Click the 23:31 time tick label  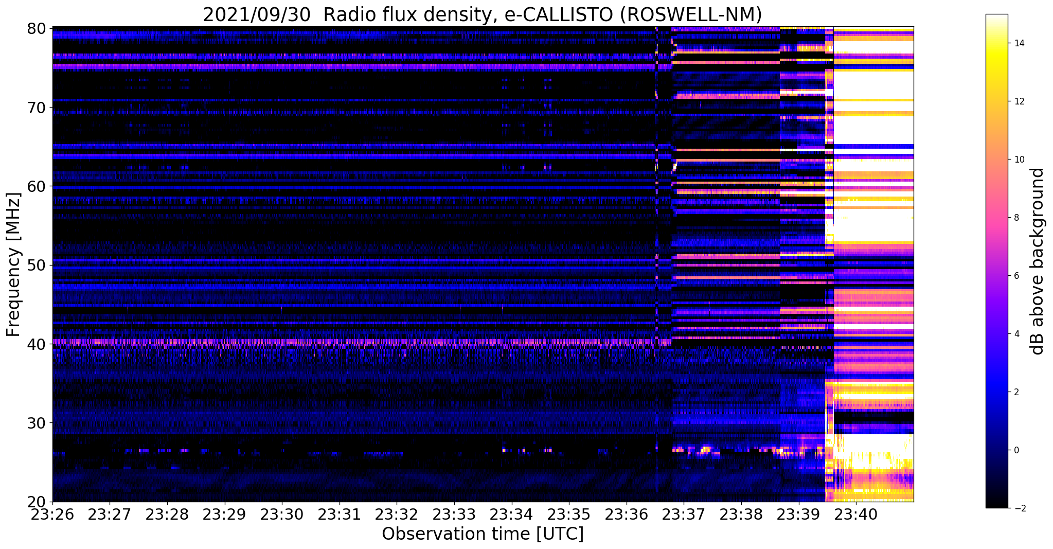coord(340,515)
